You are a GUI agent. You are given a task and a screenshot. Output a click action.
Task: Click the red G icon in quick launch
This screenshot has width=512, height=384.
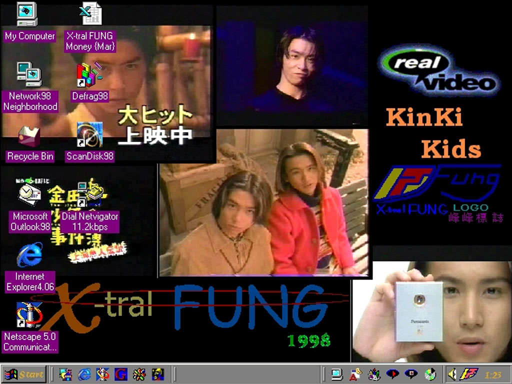pyautogui.click(x=120, y=374)
